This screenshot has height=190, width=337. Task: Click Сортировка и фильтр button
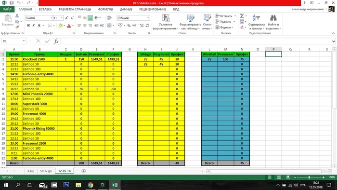pos(256,22)
